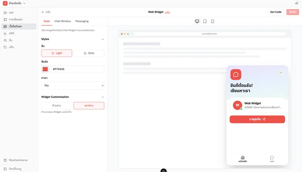Image resolution: width=302 pixels, height=172 pixels.
Task: Click the red save button
Action: pyautogui.click(x=293, y=12)
